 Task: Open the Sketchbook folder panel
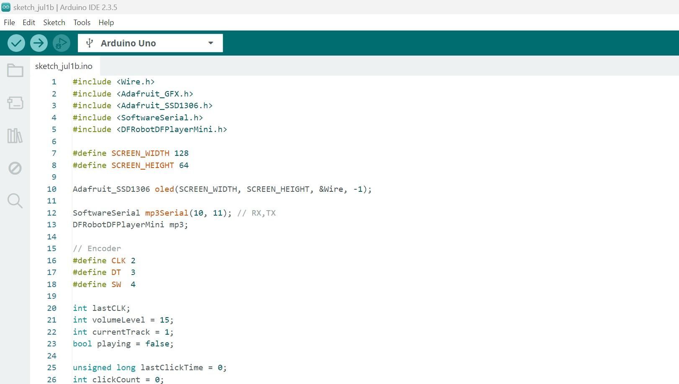(15, 70)
